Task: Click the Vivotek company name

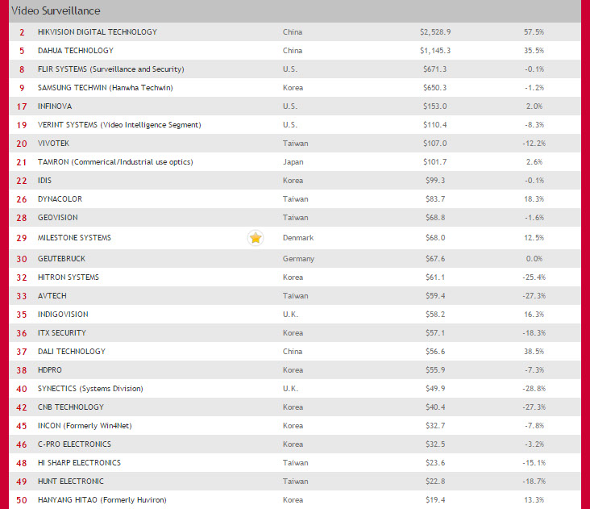Action: coord(53,144)
